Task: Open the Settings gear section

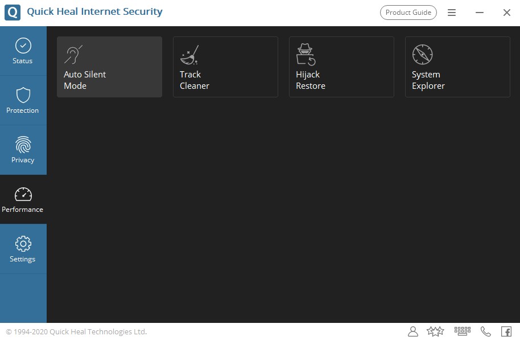Action: (23, 244)
